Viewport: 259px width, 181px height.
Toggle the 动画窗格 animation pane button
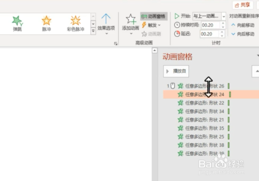[154, 16]
